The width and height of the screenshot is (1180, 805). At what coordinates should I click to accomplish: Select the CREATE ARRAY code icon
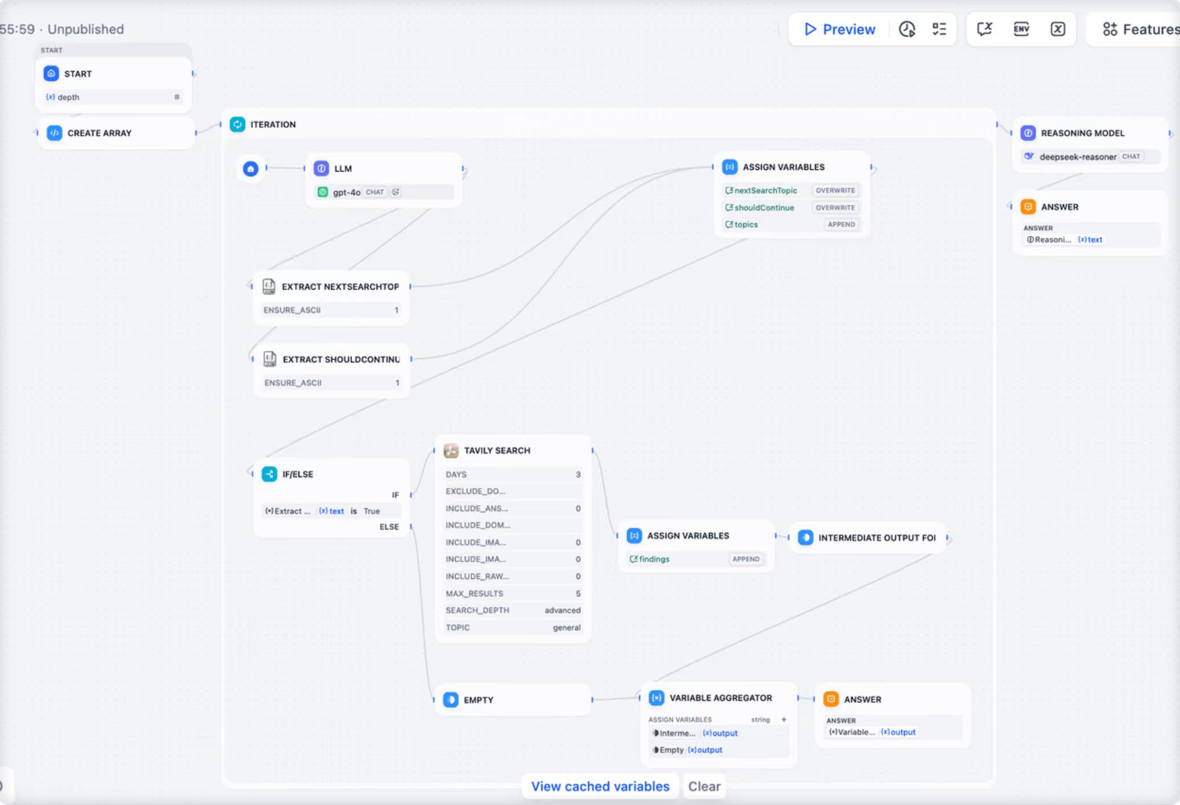[x=54, y=133]
